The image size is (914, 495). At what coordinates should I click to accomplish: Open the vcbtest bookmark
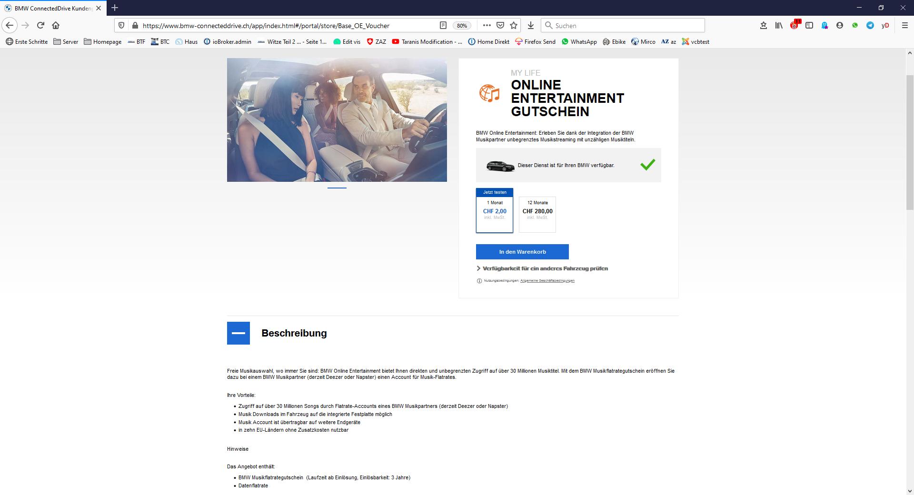[695, 42]
